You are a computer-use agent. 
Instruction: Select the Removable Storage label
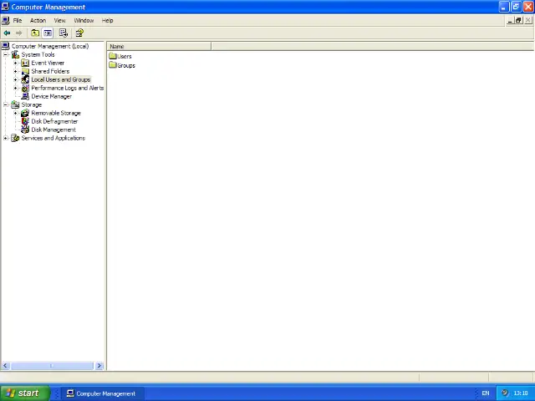(56, 113)
